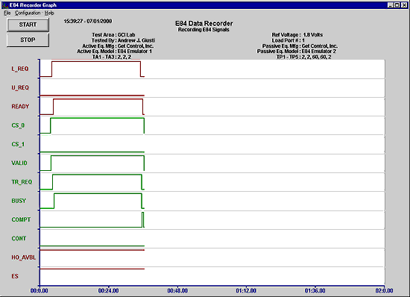Click the Passive Eq. Model : E84 Emulator 2 line
410x297 pixels.
(297, 51)
